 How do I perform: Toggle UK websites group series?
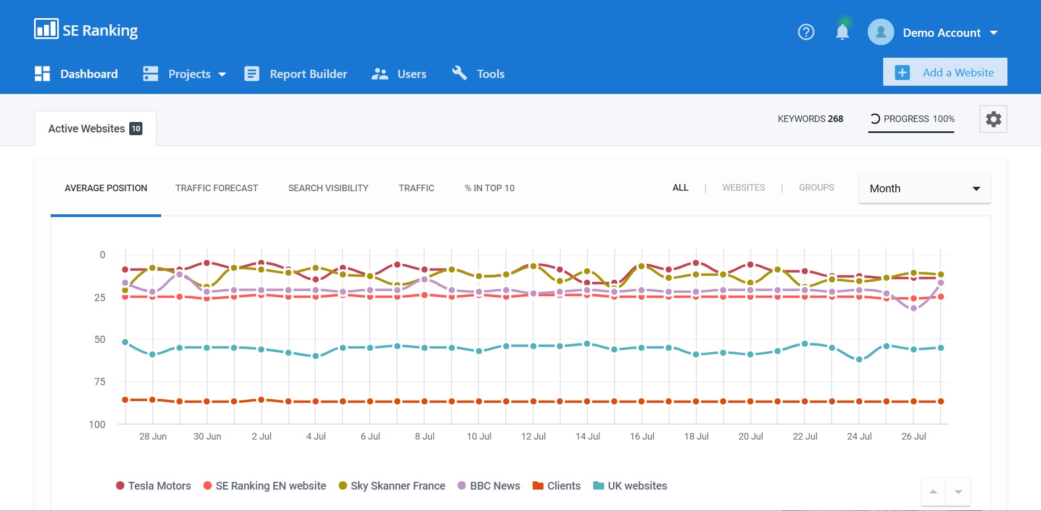(630, 486)
